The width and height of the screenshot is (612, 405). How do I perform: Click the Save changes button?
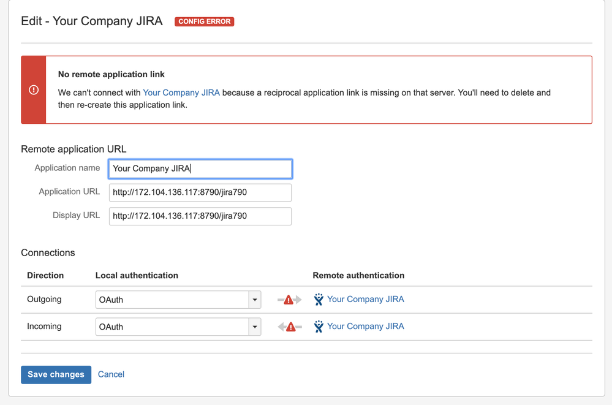point(56,374)
